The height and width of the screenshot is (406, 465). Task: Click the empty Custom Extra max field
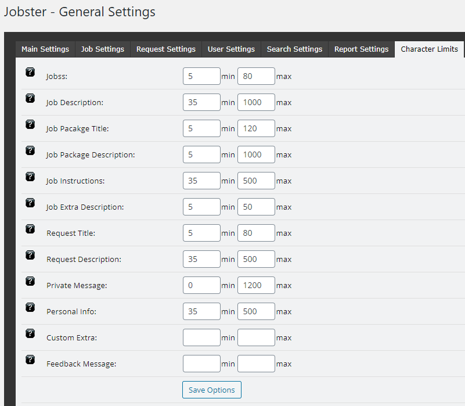coord(256,337)
